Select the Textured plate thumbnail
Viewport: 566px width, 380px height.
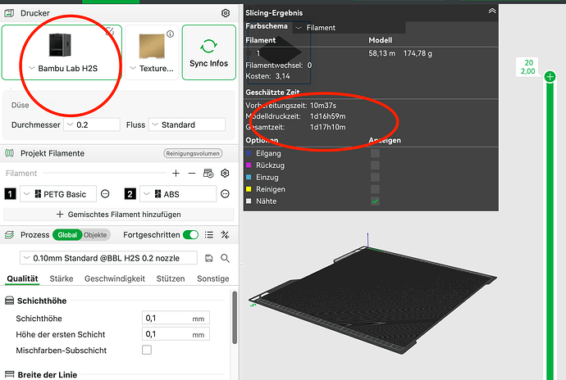click(x=152, y=46)
